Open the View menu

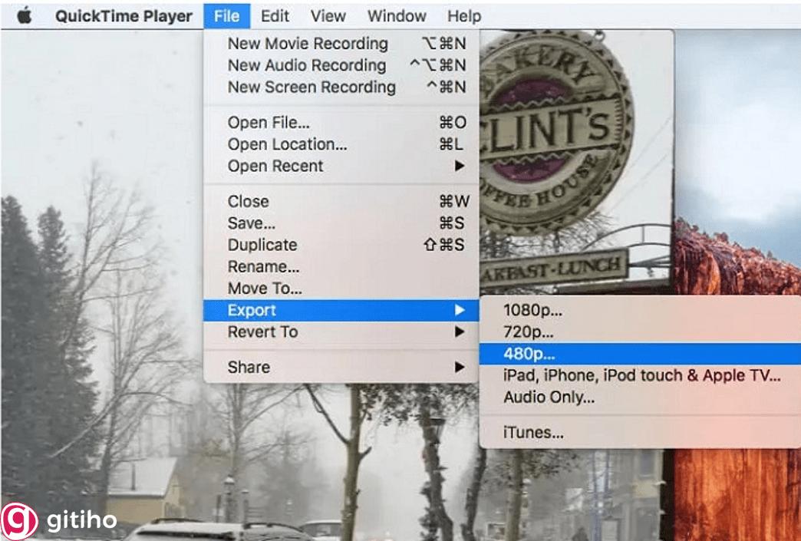coord(328,15)
